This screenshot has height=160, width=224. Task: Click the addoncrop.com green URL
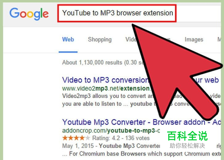tap(111, 131)
